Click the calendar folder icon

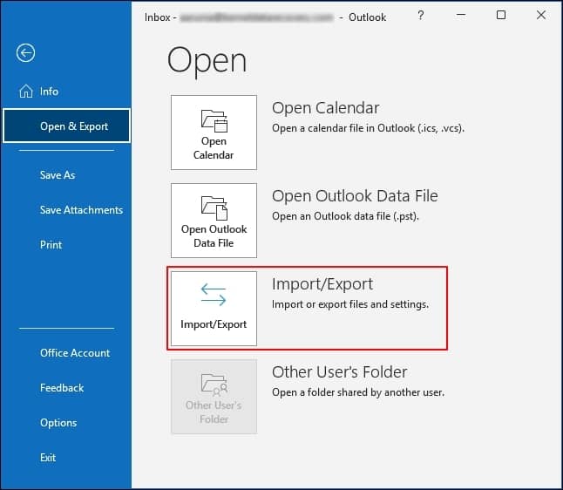[214, 120]
